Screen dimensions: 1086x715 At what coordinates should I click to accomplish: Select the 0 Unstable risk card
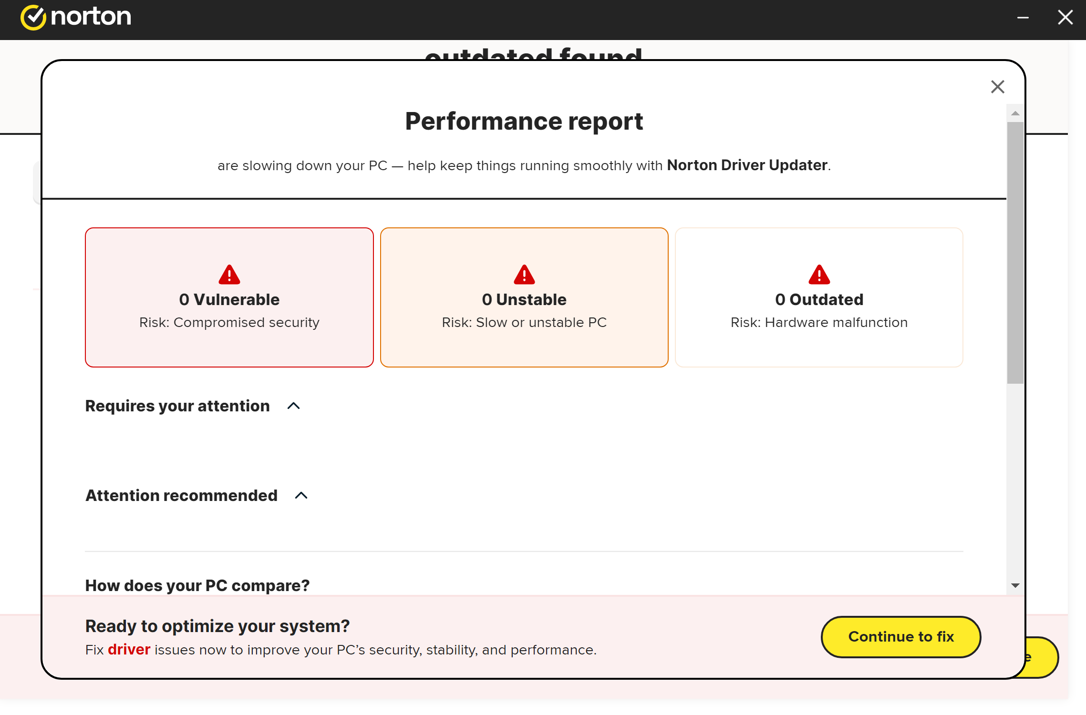tap(524, 297)
